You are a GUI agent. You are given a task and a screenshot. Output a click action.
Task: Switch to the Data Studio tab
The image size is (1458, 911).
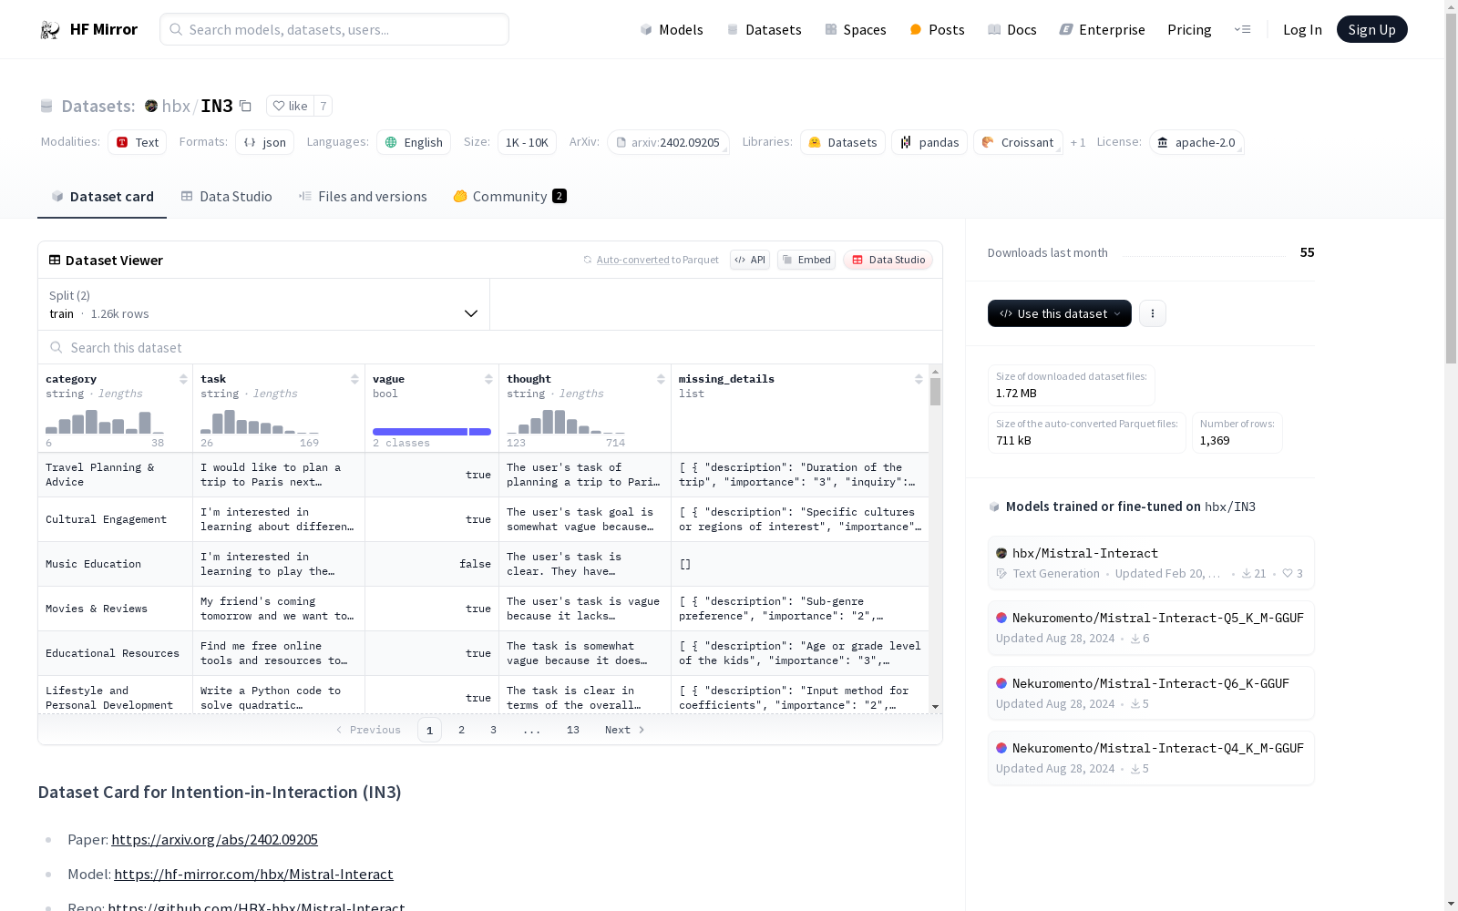tap(226, 197)
